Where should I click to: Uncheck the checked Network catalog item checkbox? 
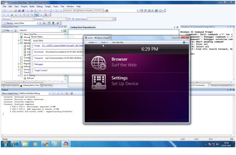click(x=21, y=43)
